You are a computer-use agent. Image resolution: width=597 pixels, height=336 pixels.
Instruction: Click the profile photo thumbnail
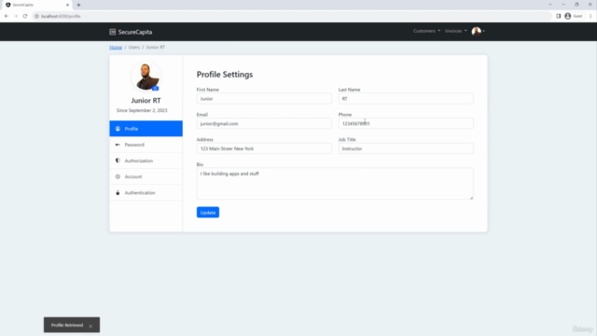point(146,77)
